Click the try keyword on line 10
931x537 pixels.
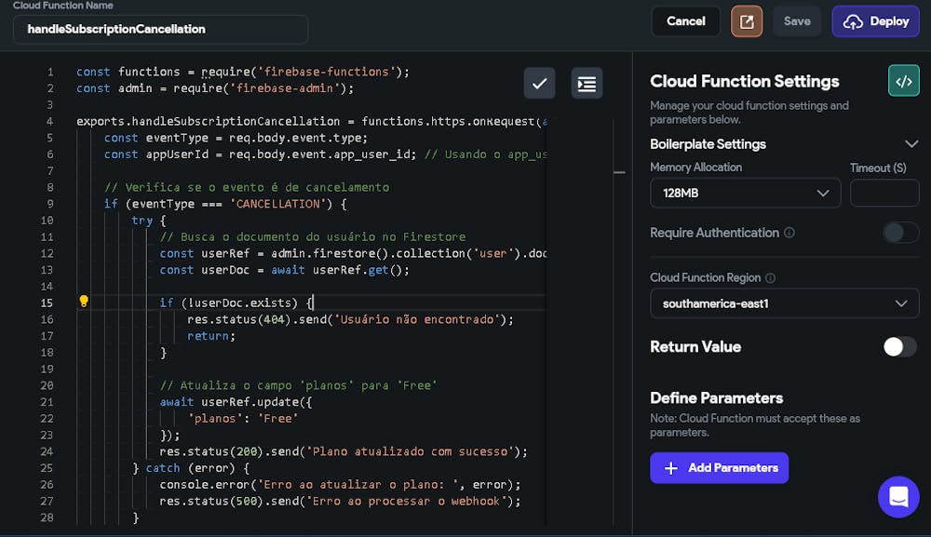(142, 221)
